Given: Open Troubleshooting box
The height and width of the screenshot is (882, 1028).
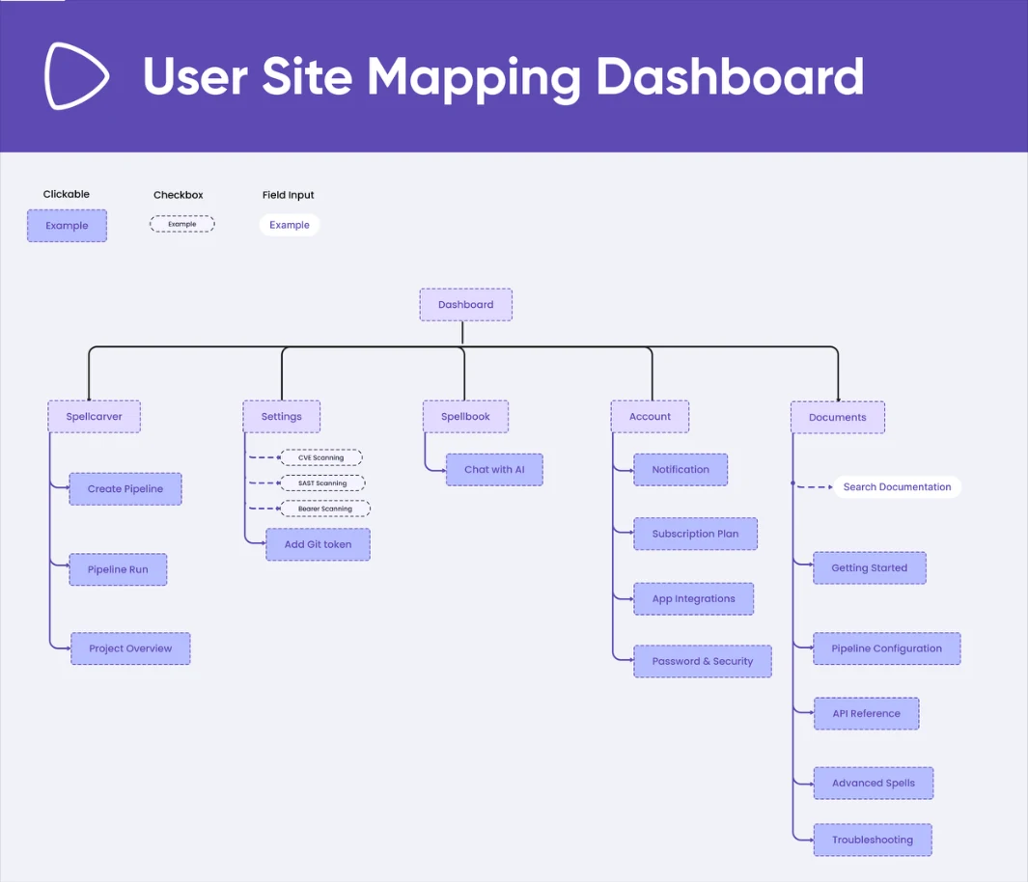Looking at the screenshot, I should pyautogui.click(x=873, y=841).
